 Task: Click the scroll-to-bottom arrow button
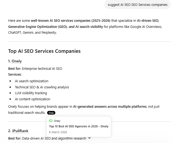coord(89,138)
